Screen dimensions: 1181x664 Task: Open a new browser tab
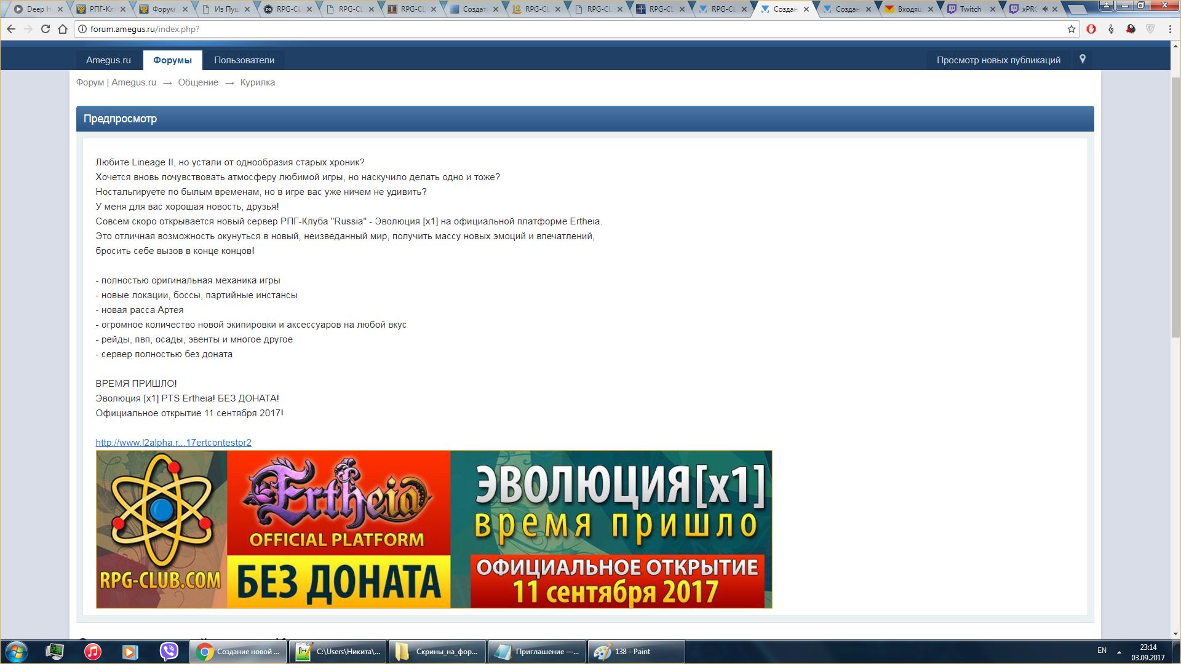[1076, 10]
